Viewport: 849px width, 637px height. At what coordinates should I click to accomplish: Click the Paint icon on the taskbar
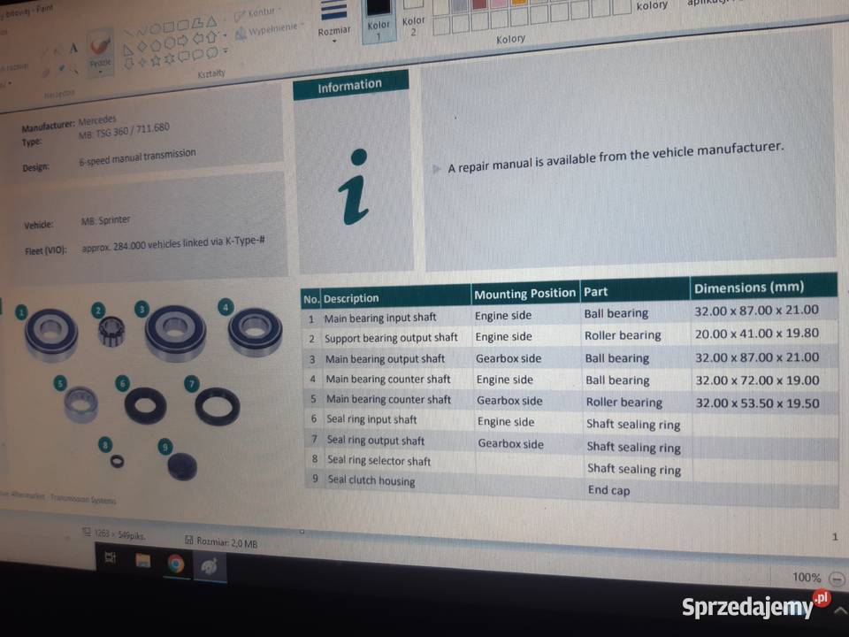coord(209,566)
